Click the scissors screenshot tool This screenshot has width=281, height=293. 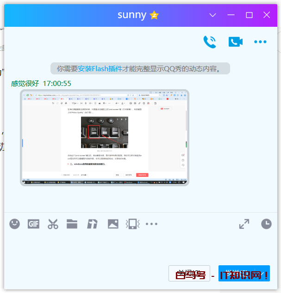(53, 224)
